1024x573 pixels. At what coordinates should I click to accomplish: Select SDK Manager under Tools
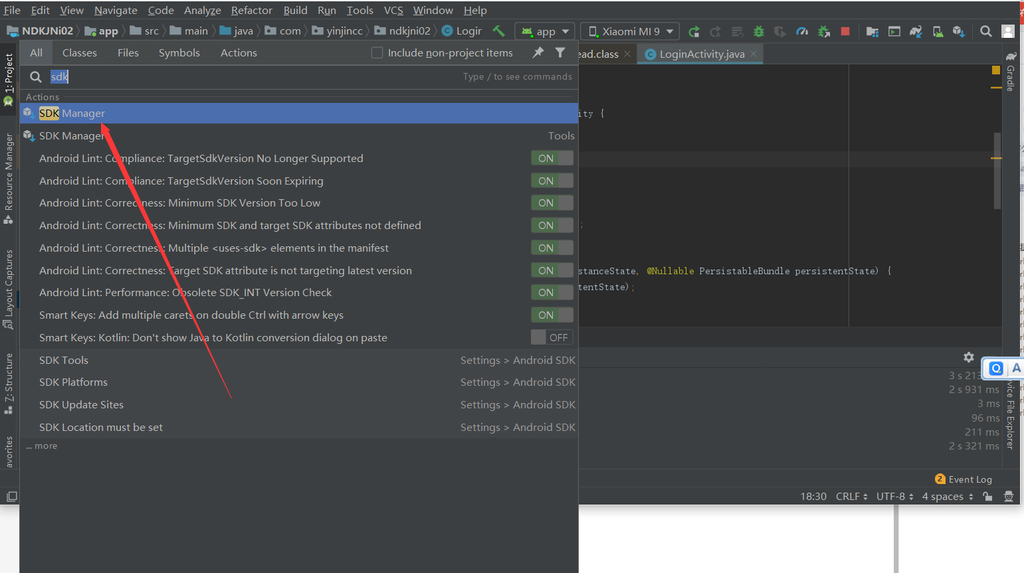(299, 135)
